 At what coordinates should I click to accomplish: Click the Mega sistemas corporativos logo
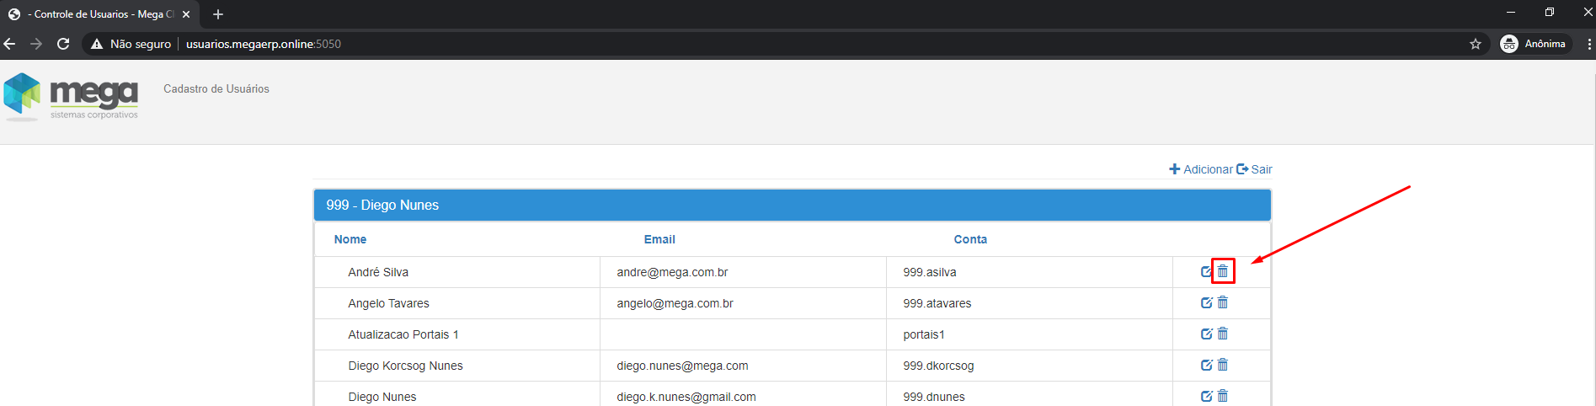(71, 97)
